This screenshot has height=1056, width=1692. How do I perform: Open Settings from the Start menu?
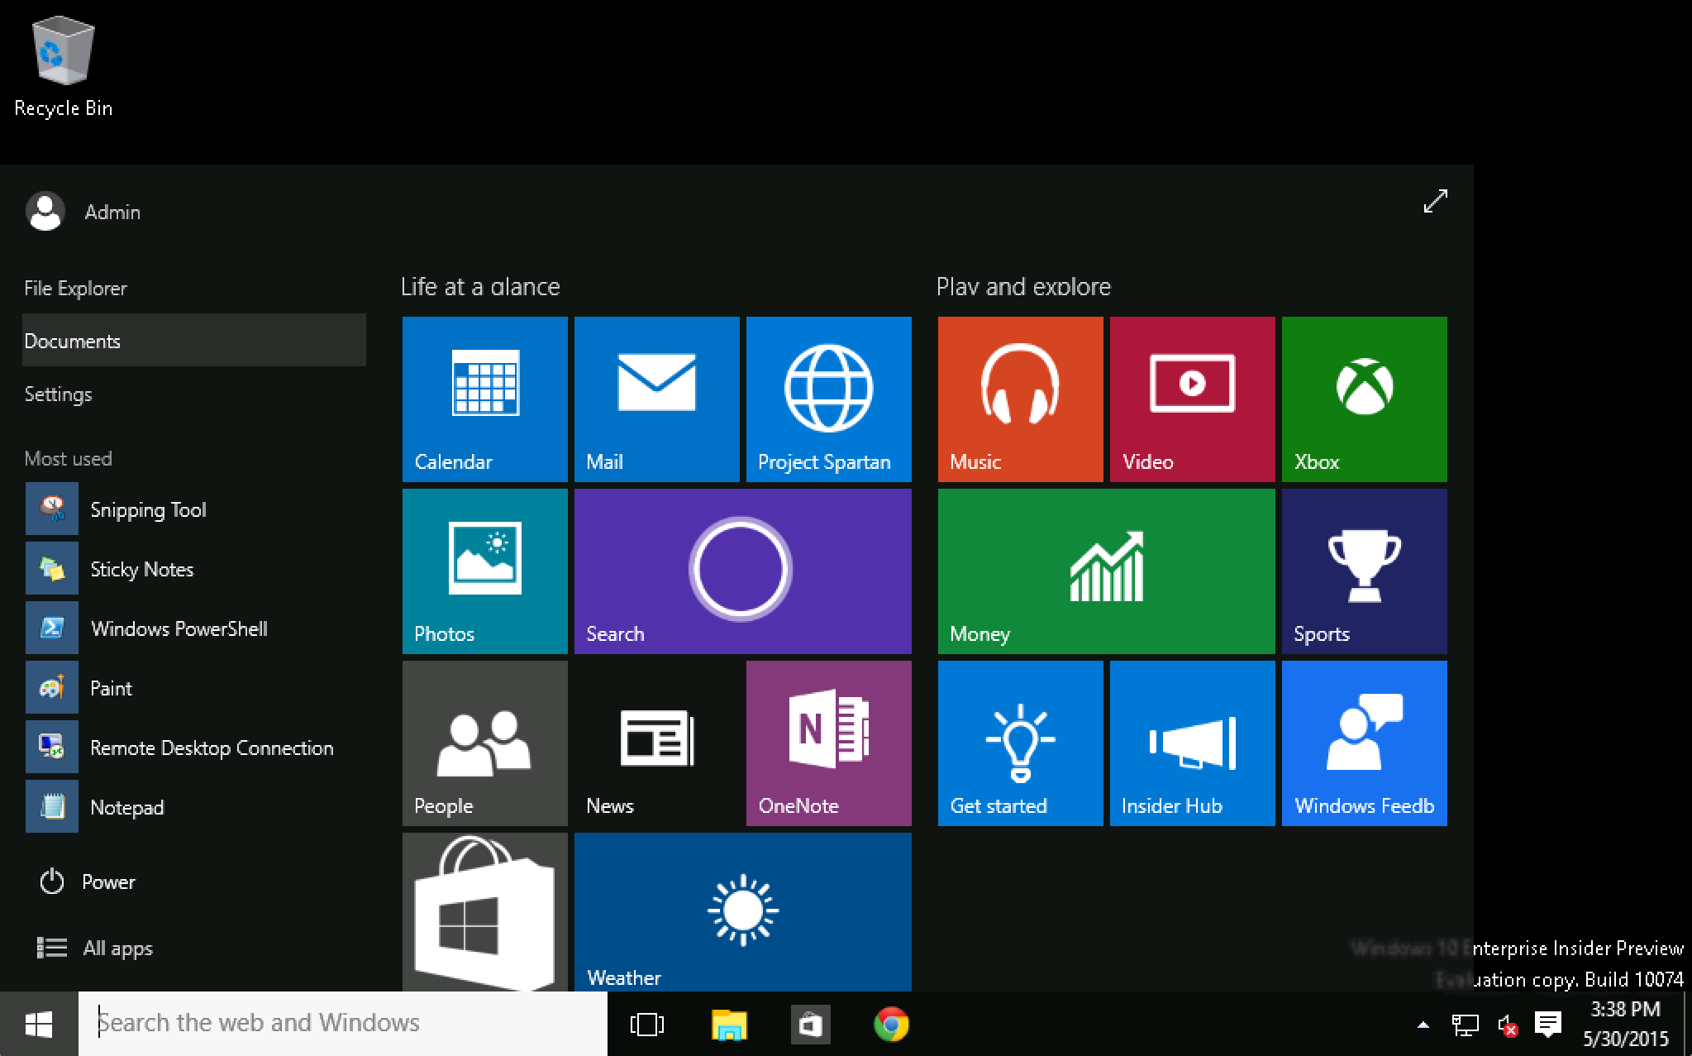[x=58, y=394]
